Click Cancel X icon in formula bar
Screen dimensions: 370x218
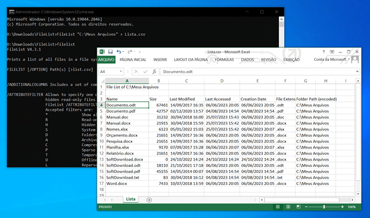136,72
